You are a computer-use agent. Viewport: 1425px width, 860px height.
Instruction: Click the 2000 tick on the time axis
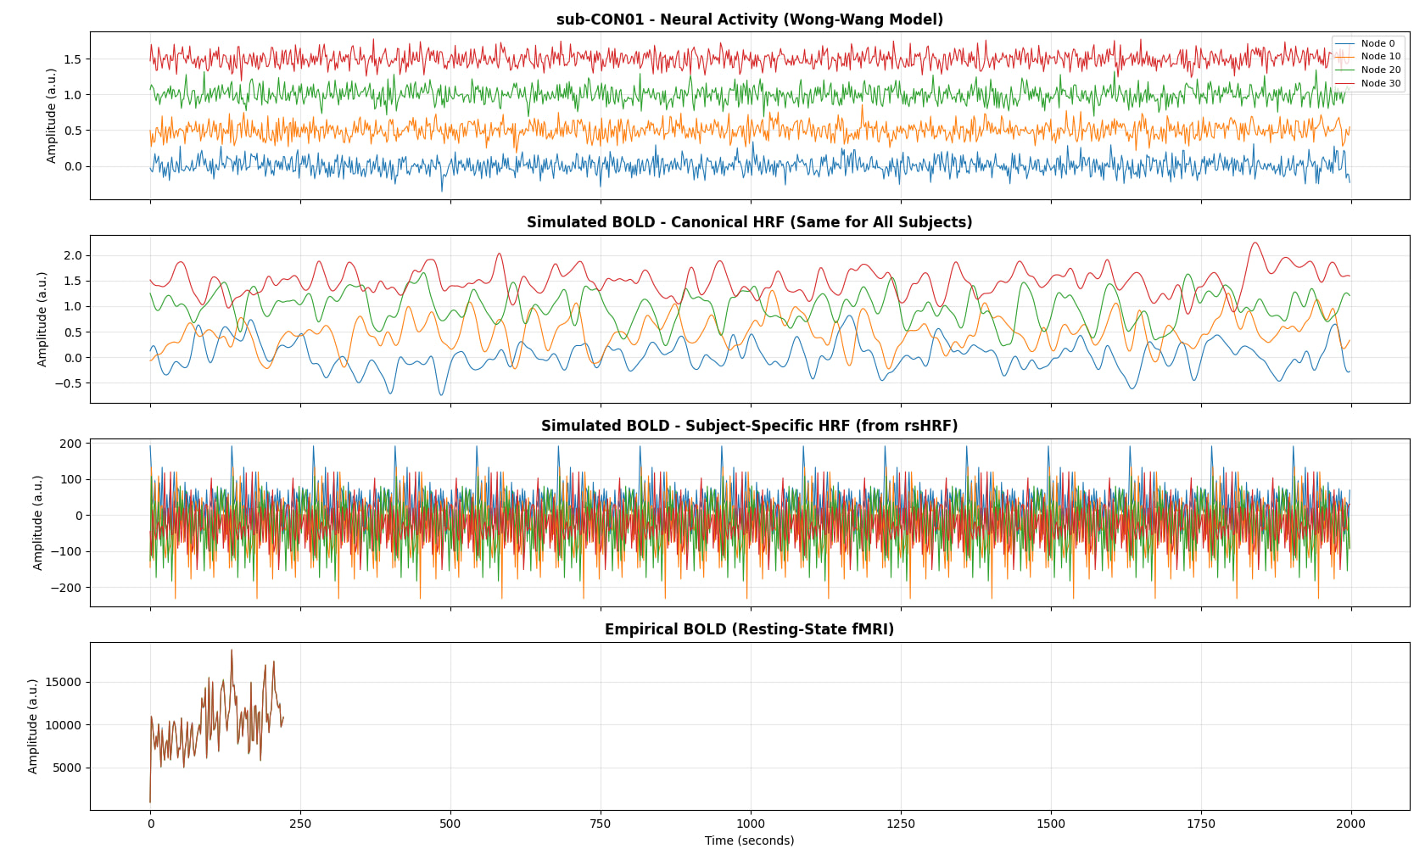[x=1350, y=824]
